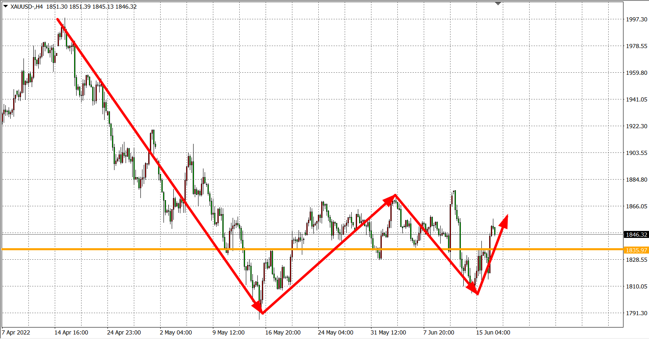The width and height of the screenshot is (649, 339).
Task: Click the black 1846.32 current price label
Action: point(636,235)
